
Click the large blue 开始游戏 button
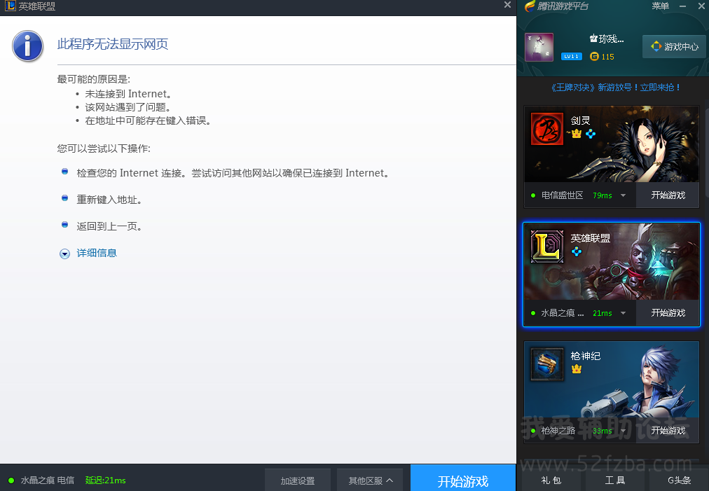[x=463, y=478]
